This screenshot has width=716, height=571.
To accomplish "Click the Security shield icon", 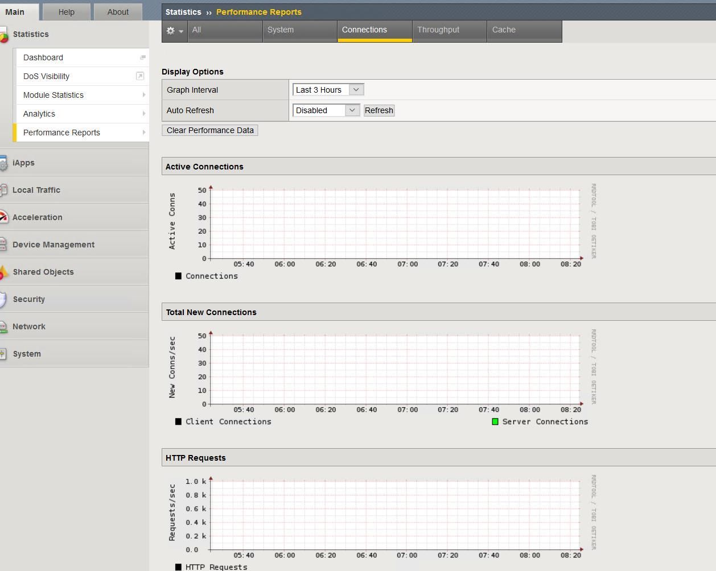I will coord(4,300).
